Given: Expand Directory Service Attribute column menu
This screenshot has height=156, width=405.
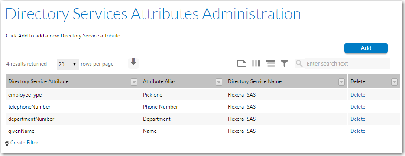Looking at the screenshot, I should (x=134, y=82).
